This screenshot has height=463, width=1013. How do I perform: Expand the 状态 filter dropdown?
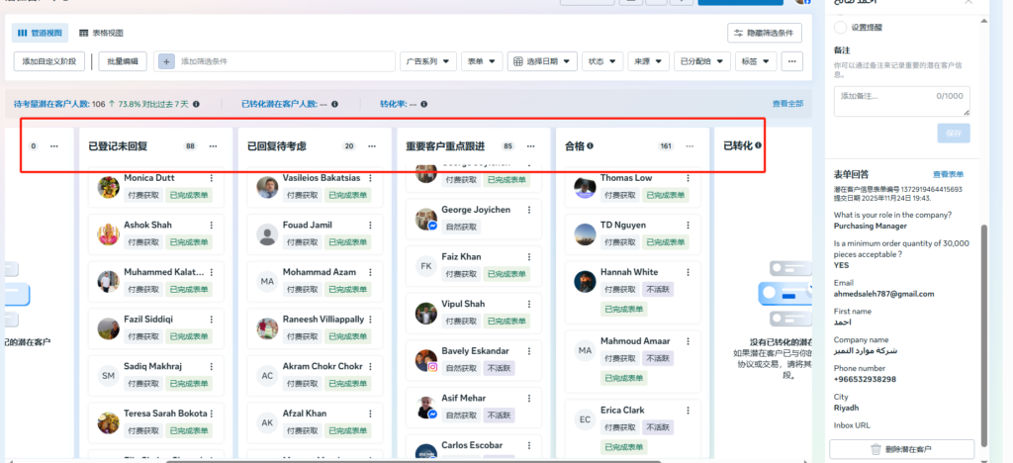click(602, 61)
